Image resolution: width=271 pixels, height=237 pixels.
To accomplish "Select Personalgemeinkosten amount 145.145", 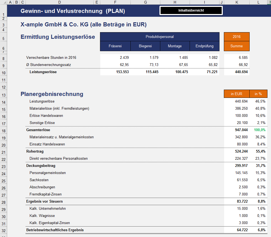I will click(x=236, y=173).
